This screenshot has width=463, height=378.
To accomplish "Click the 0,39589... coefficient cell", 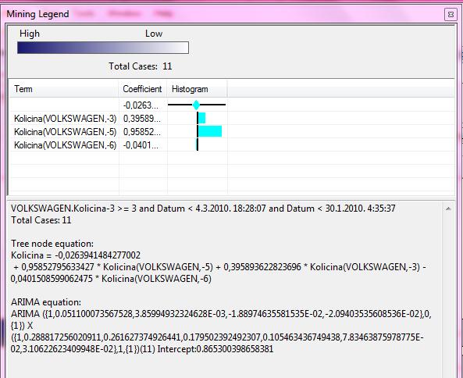I will pyautogui.click(x=142, y=119).
